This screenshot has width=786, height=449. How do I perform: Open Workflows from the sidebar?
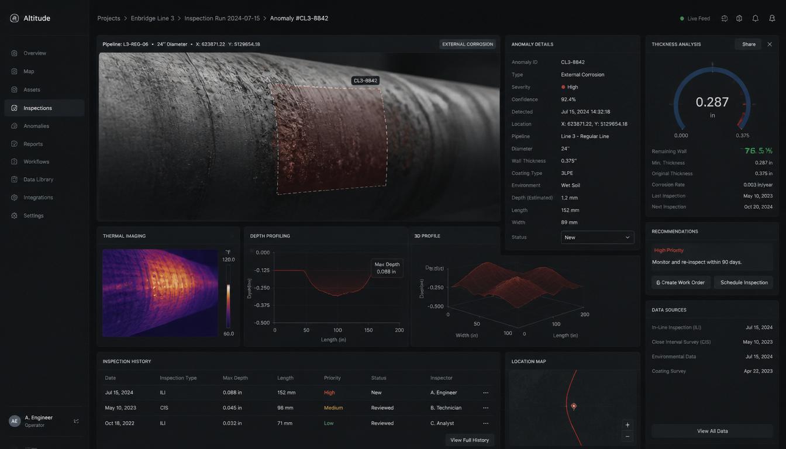44,161
